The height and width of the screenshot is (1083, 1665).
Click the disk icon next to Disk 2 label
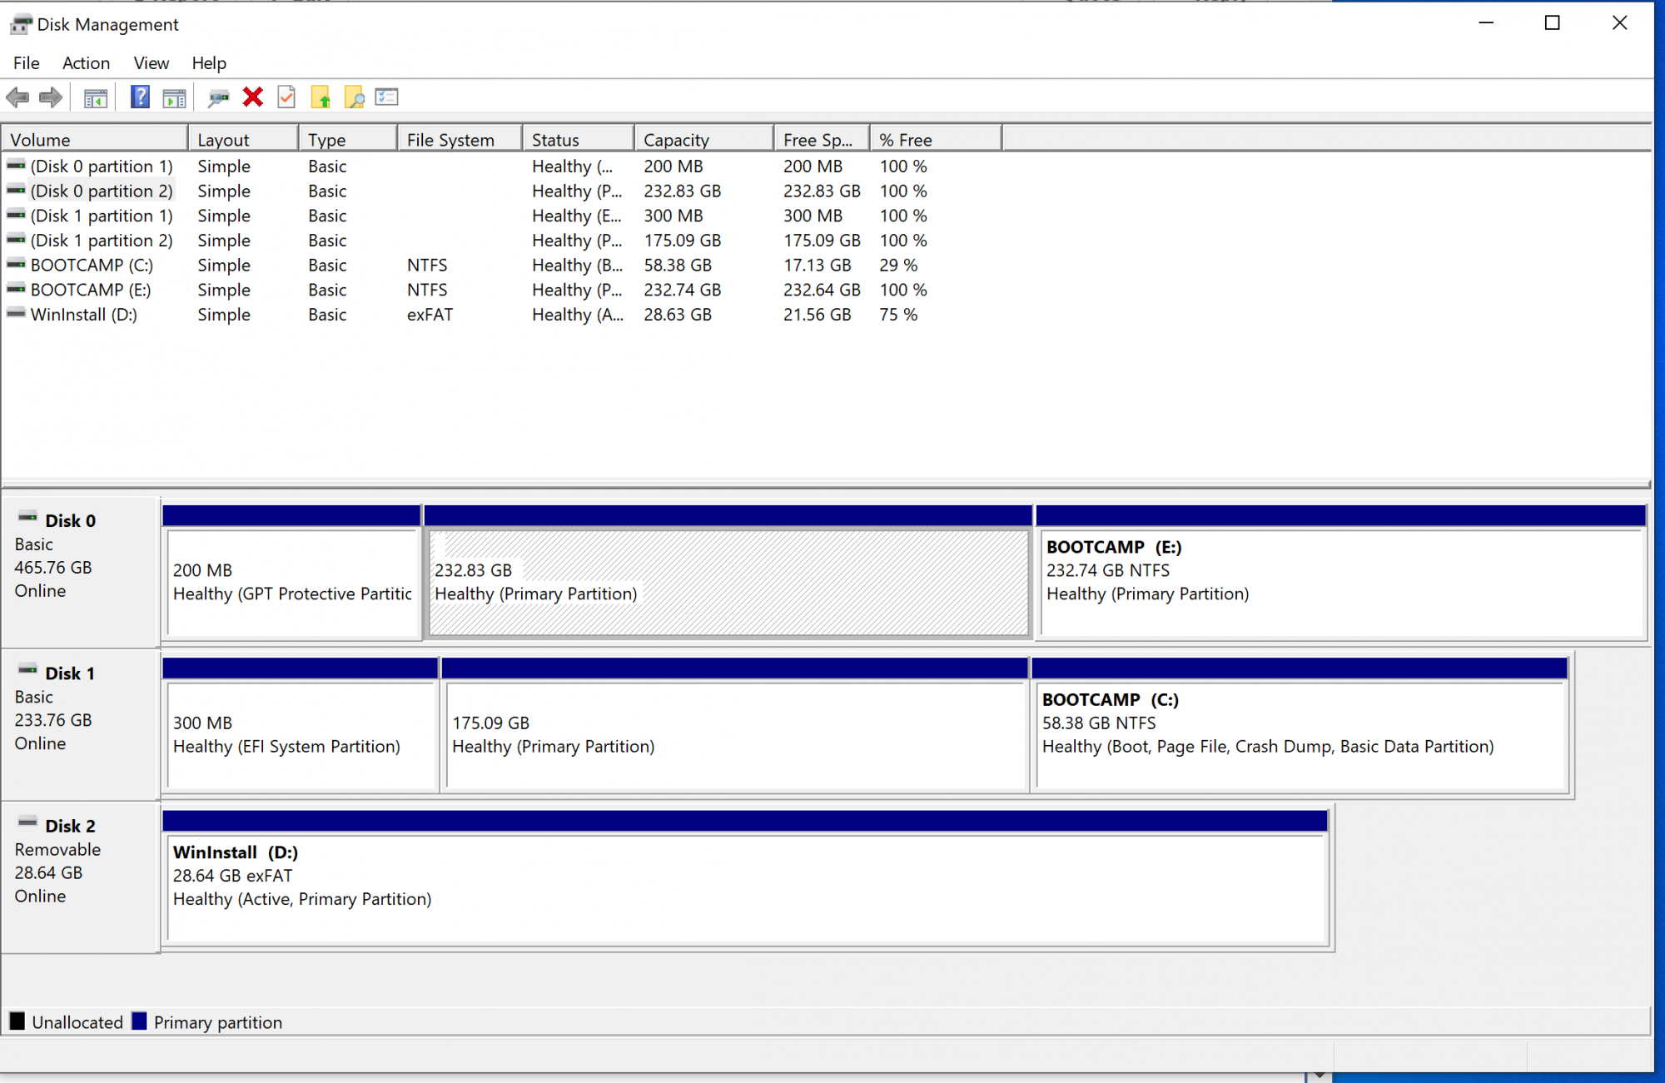[27, 822]
